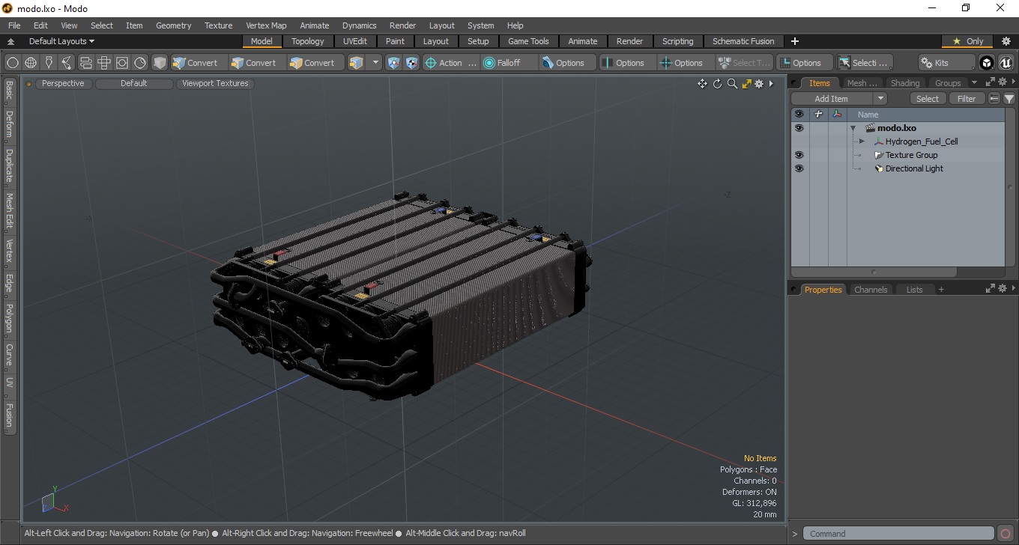Click the cube icon beside the toolbar dropdown
The image size is (1019, 545).
(x=356, y=63)
